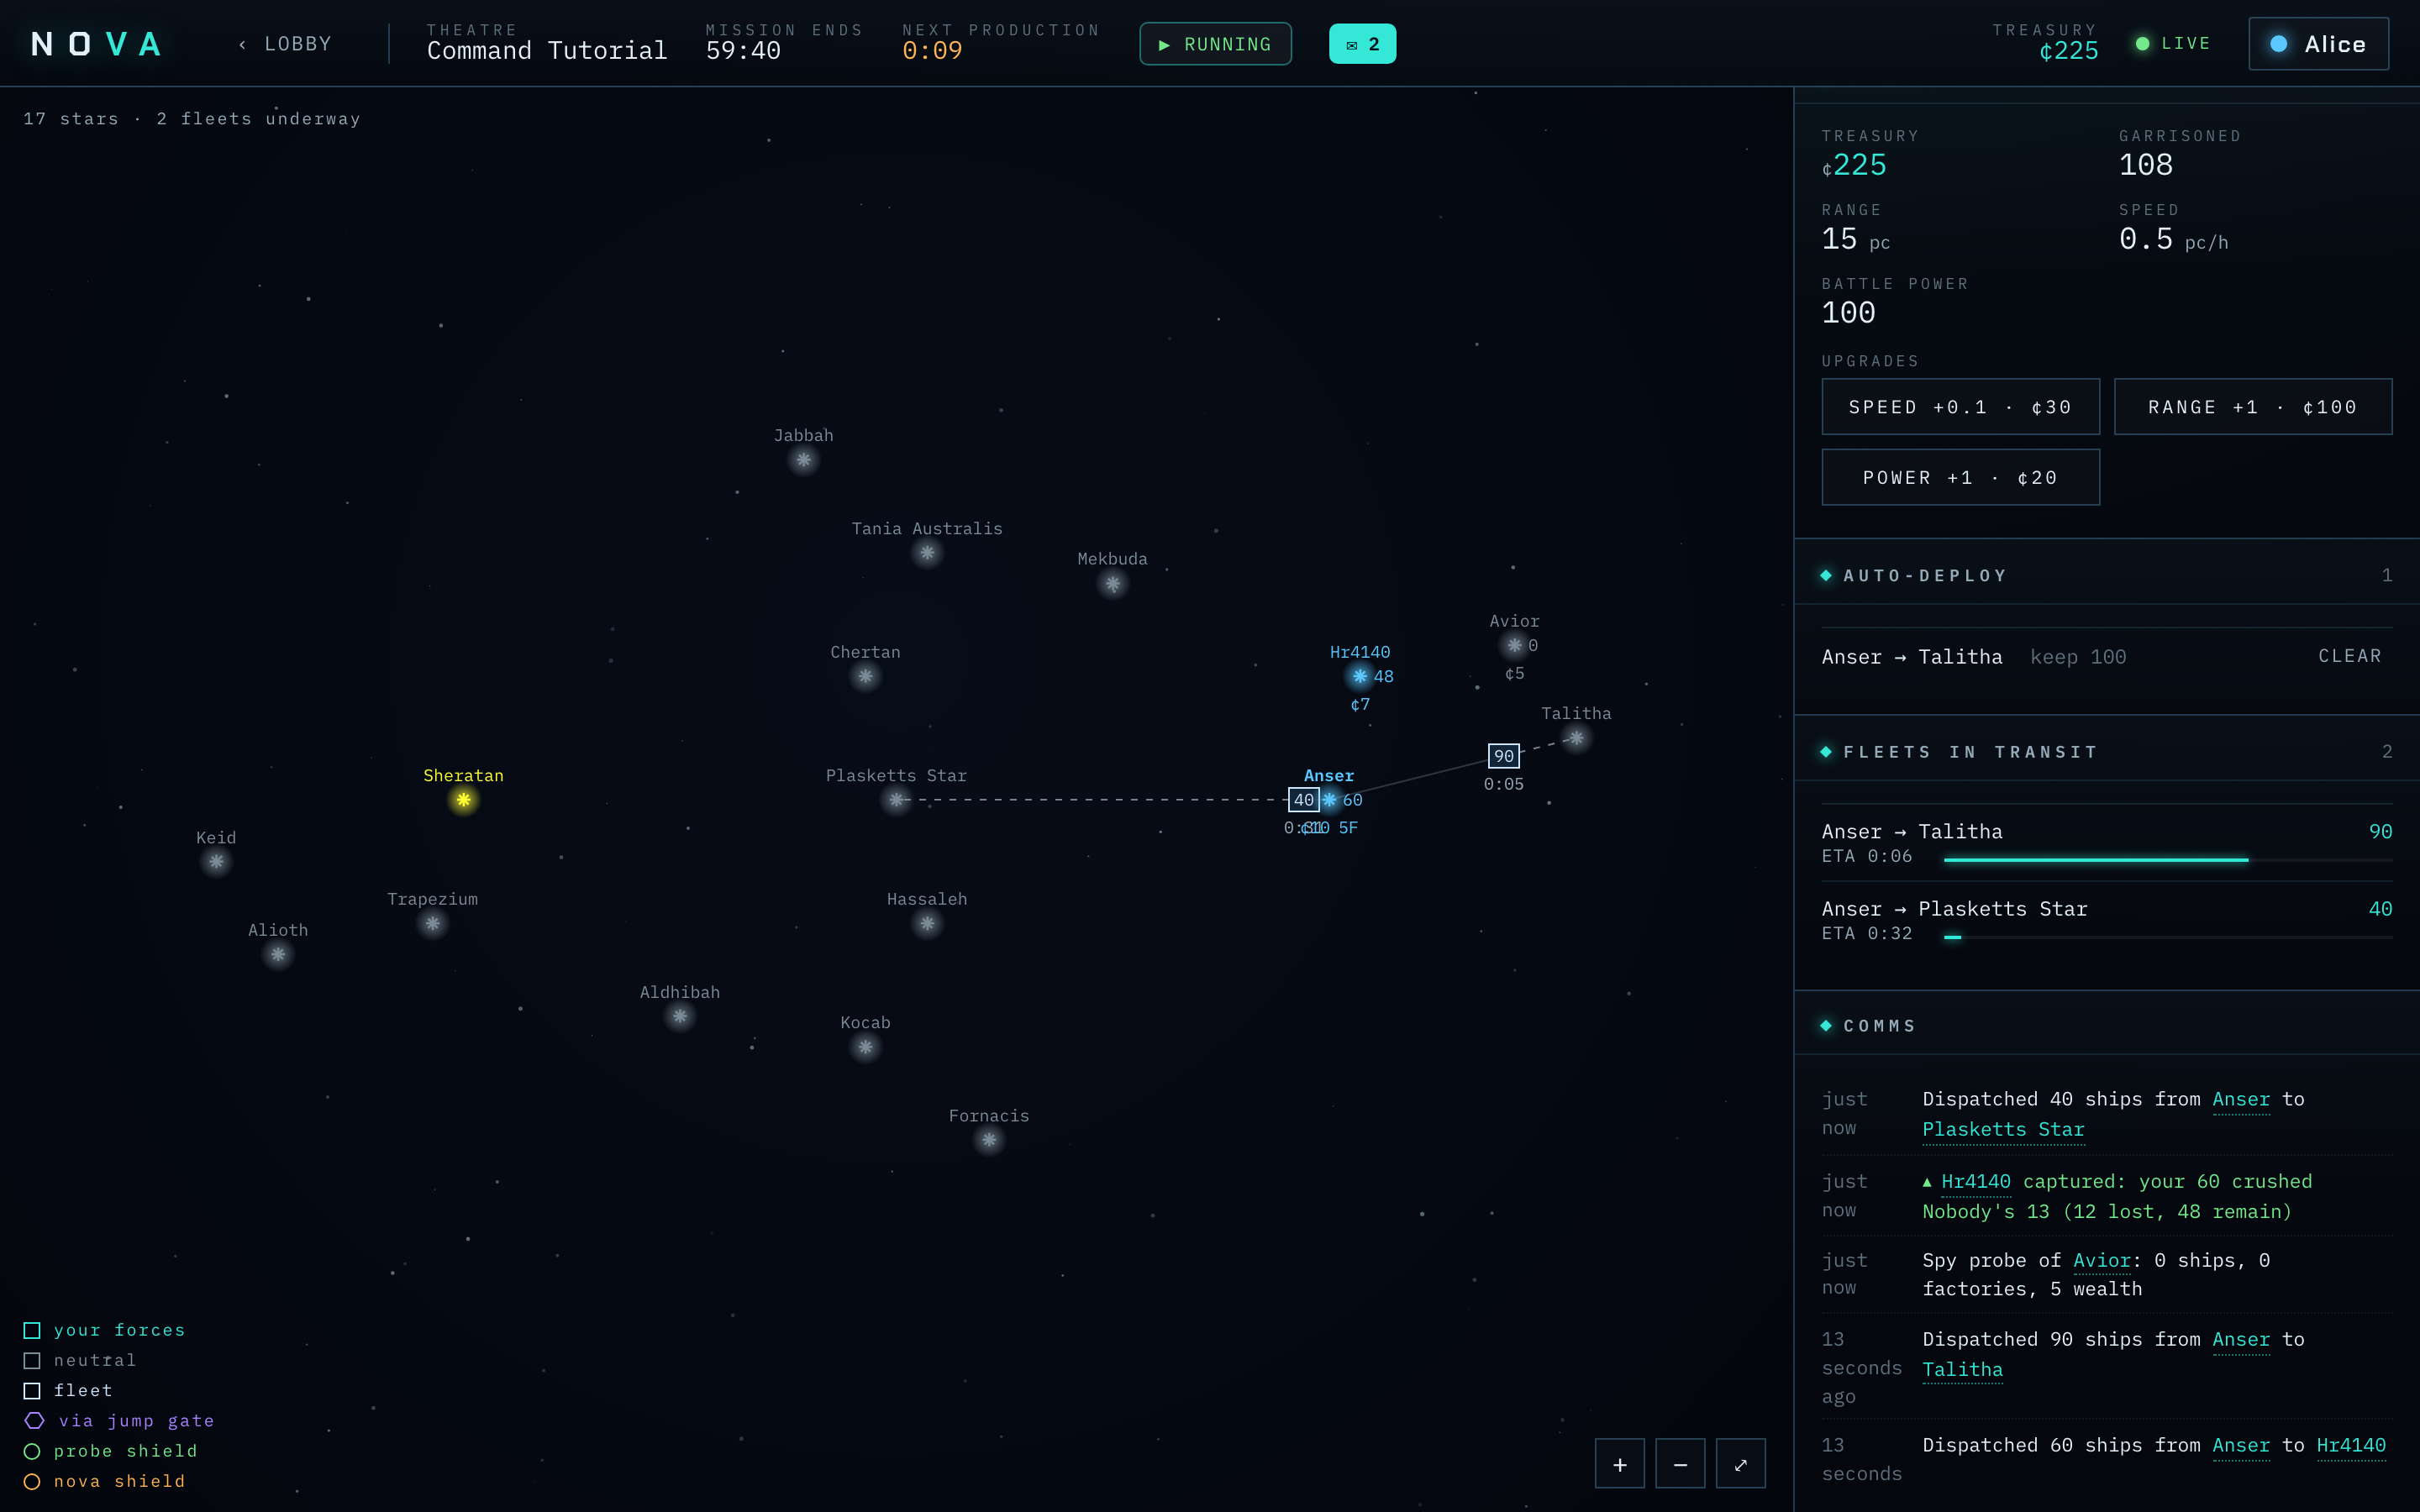Click the Talitha star icon
Viewport: 2420px width, 1512px height.
pos(1576,739)
